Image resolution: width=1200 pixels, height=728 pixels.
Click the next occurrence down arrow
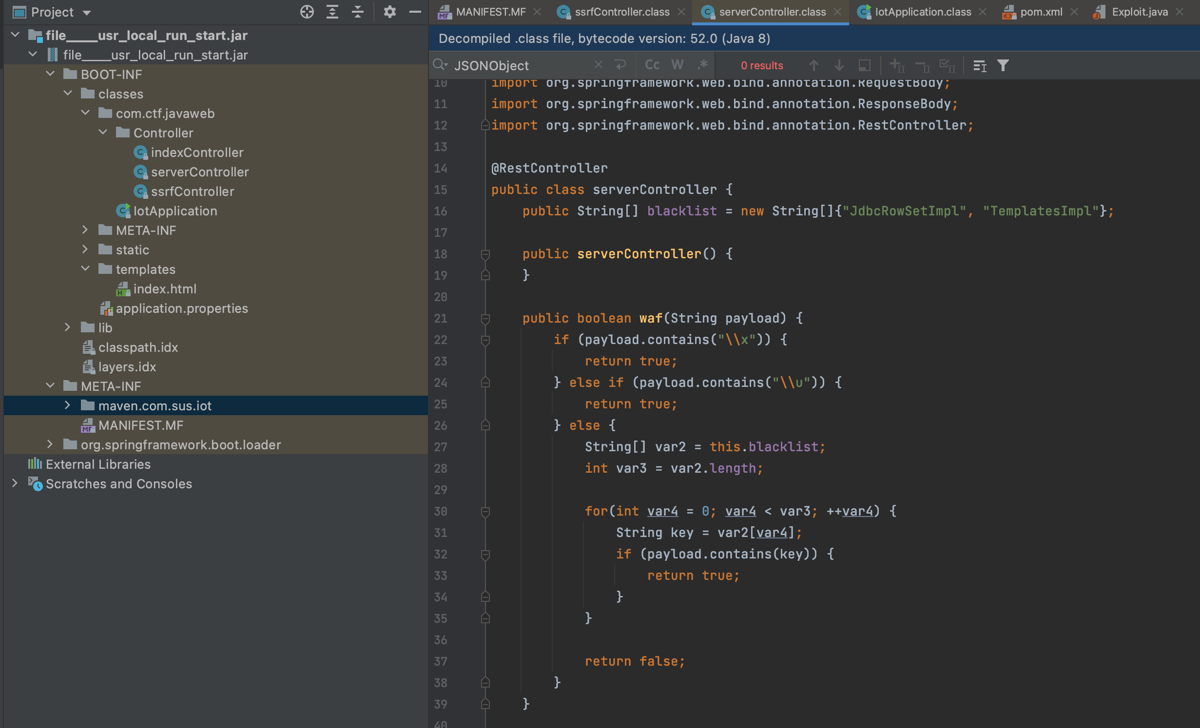pyautogui.click(x=839, y=65)
